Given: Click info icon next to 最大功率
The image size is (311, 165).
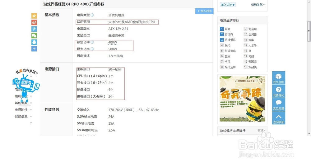Looking at the screenshot, I should point(92,49).
